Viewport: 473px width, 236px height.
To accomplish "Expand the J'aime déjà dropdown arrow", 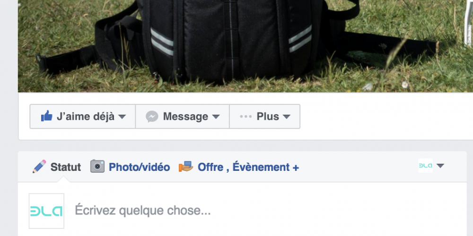I will [x=122, y=117].
